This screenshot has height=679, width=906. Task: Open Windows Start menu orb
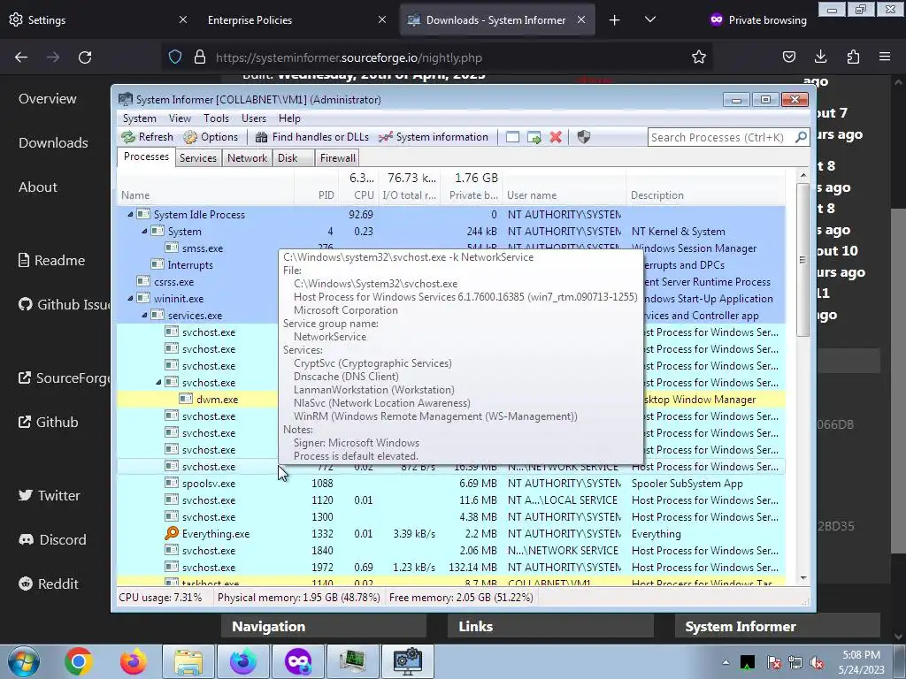point(24,661)
